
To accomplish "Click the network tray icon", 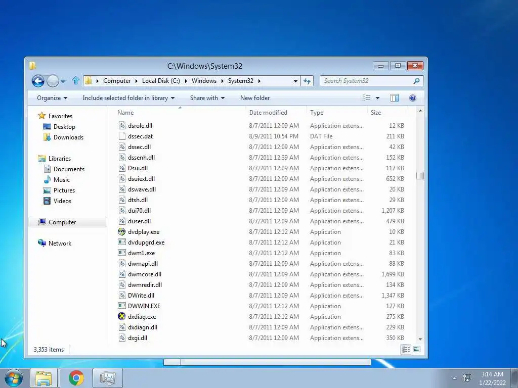I will (x=467, y=378).
